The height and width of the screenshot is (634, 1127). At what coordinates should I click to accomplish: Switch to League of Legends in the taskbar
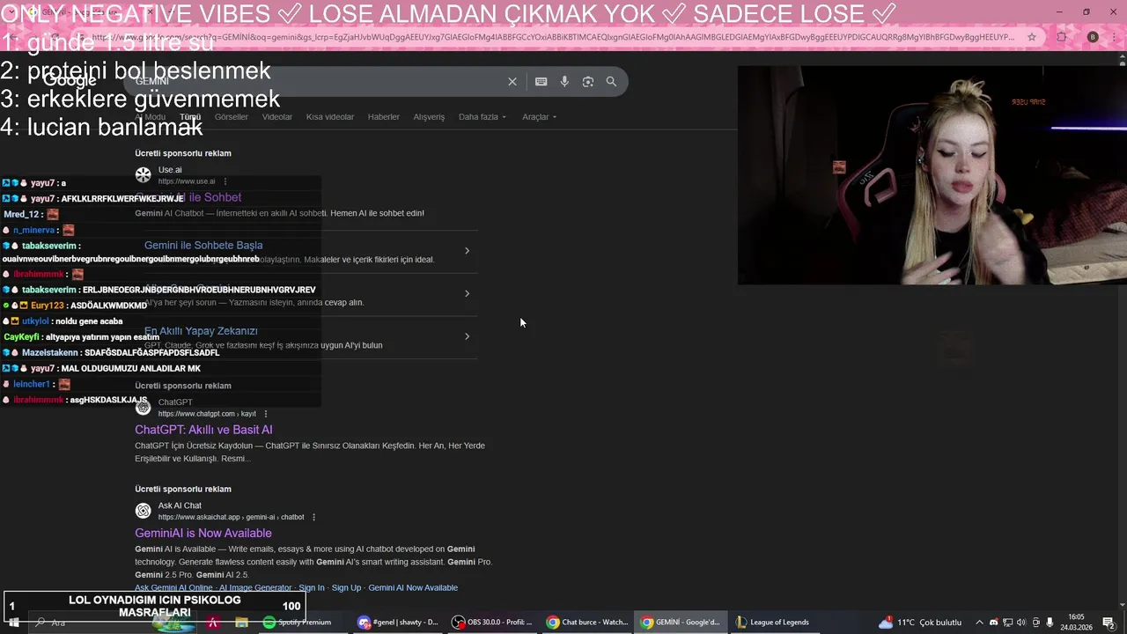pos(773,623)
